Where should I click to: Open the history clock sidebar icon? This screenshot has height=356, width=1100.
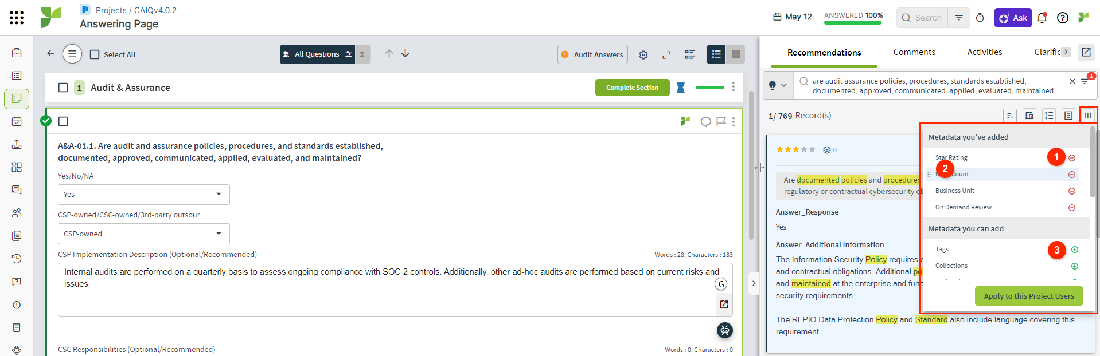[17, 259]
